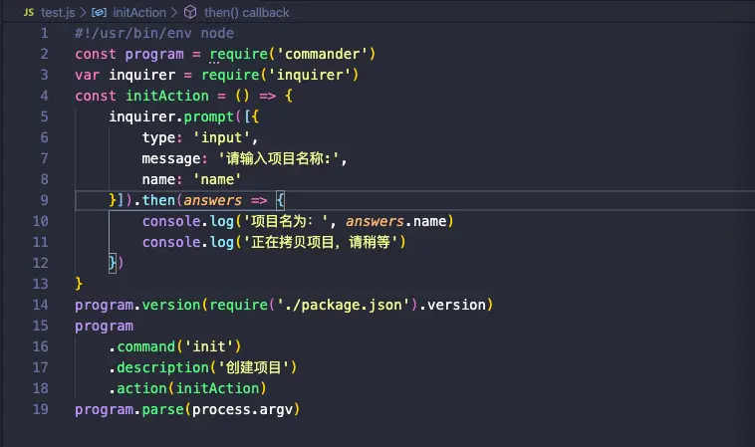Click './package.json' string on line 14
Screen dimensions: 755x447
344,305
